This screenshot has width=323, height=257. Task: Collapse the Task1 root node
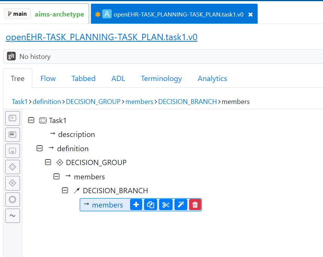(31, 120)
